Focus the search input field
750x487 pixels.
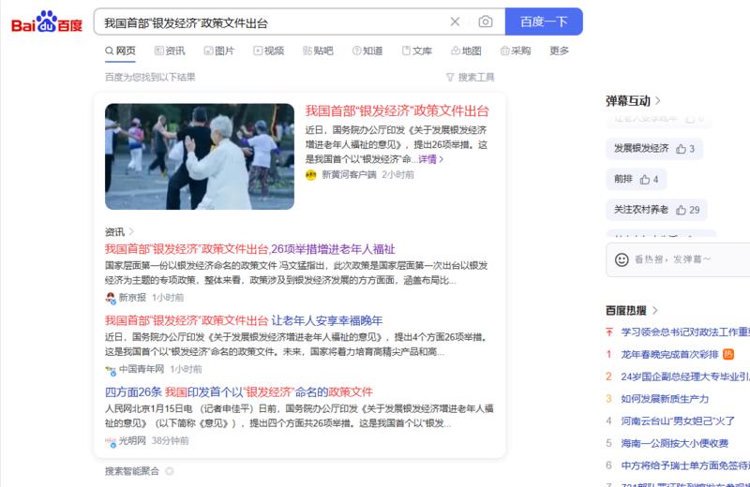click(x=273, y=22)
